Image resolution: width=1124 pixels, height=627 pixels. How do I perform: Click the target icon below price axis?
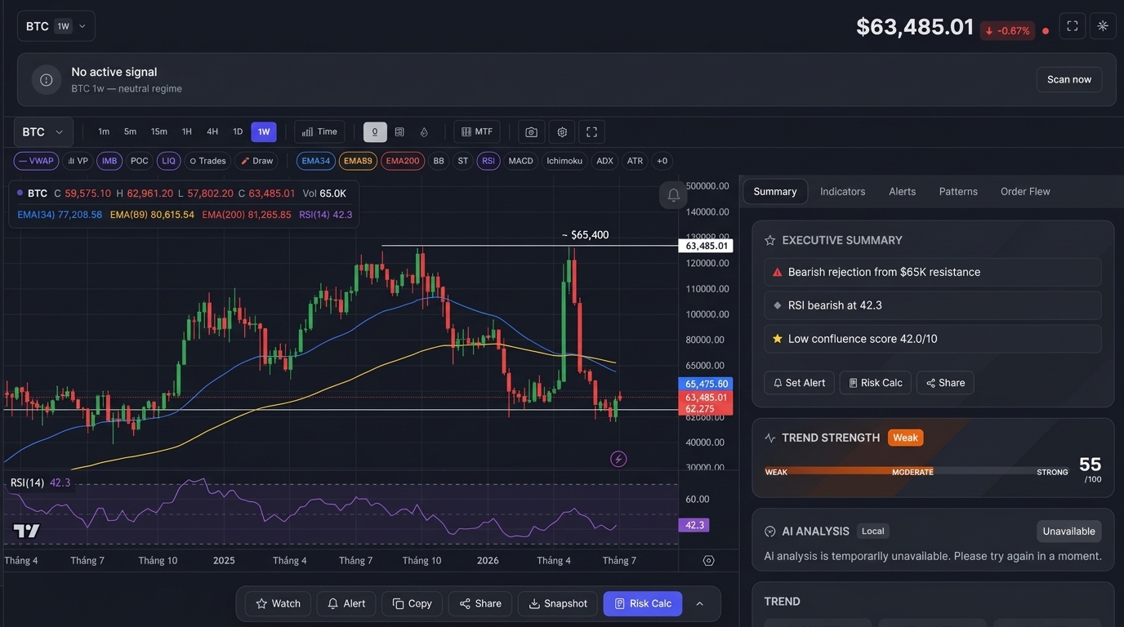point(708,560)
